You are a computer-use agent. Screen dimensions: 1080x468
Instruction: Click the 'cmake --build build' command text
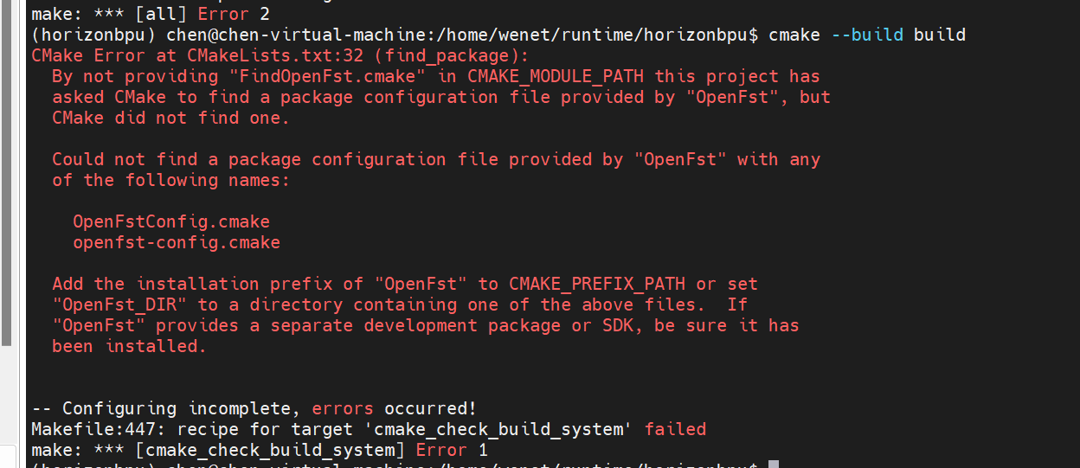point(871,35)
